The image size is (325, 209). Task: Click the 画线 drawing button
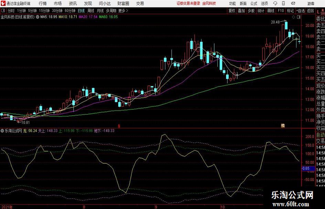(271, 11)
